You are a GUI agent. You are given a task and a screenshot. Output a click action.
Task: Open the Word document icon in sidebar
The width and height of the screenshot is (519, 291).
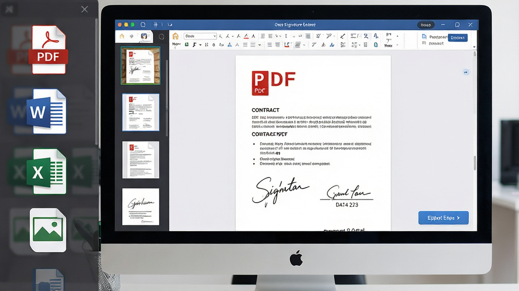(47, 112)
